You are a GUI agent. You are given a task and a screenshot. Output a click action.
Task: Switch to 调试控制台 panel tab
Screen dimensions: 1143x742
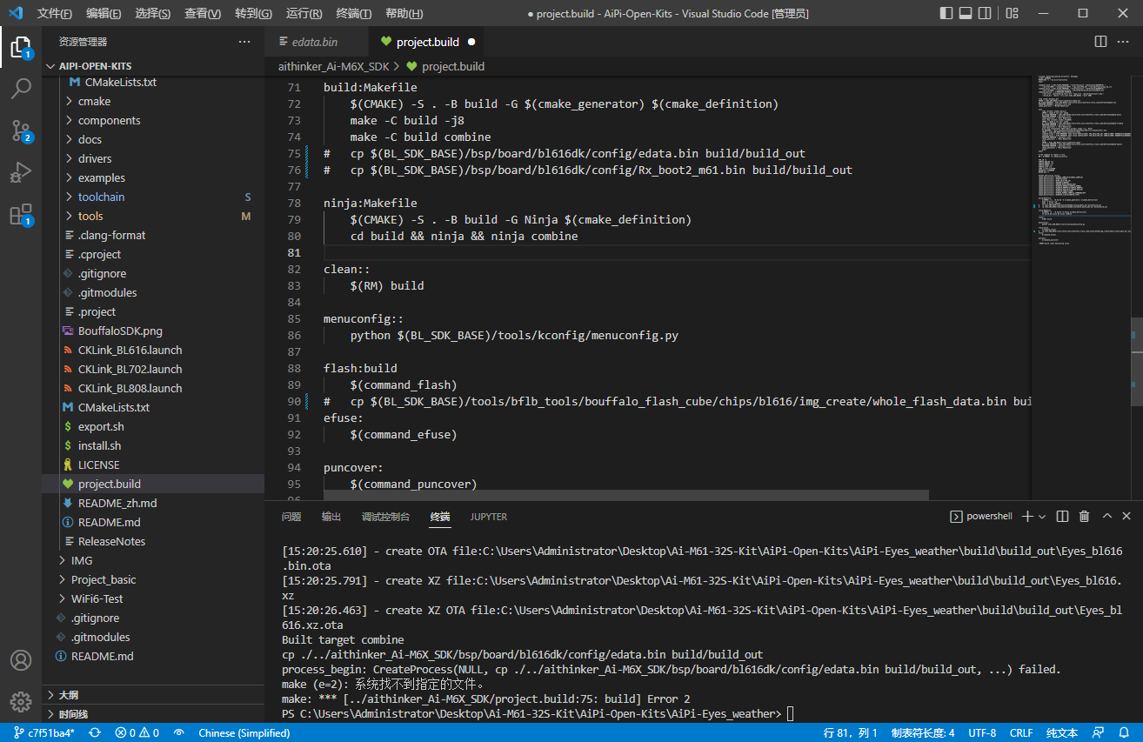(x=385, y=516)
